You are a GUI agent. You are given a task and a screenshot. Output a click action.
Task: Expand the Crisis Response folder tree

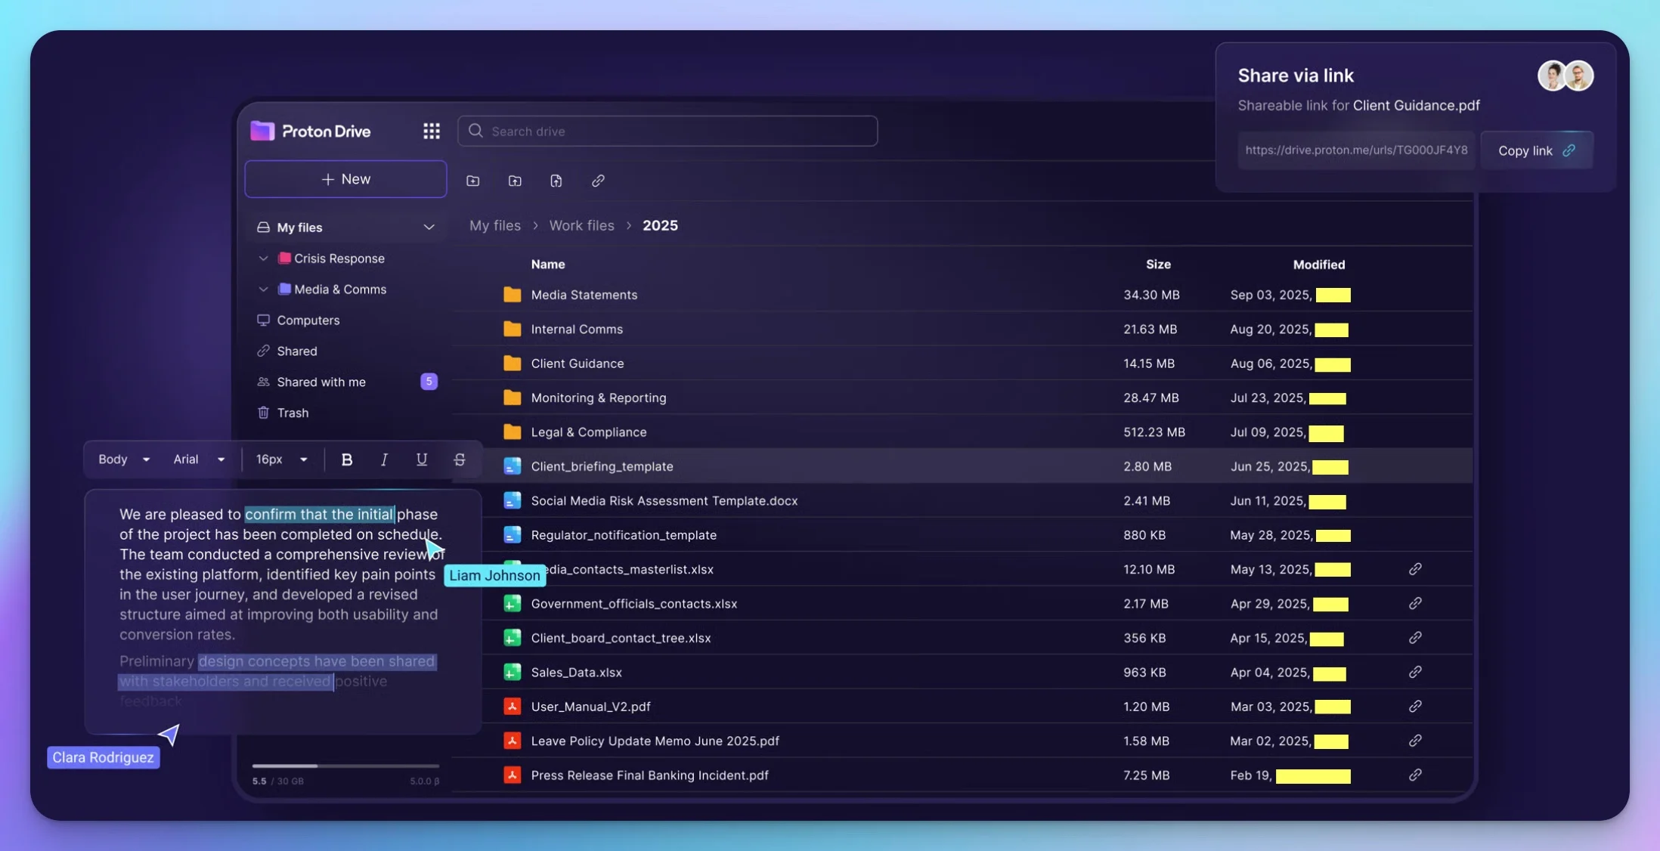tap(263, 258)
